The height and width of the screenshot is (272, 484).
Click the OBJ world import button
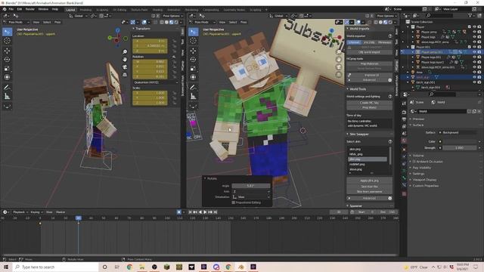(x=369, y=52)
